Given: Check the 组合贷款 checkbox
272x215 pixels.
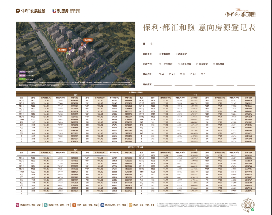Looking at the screenshot, I should click(214, 64).
